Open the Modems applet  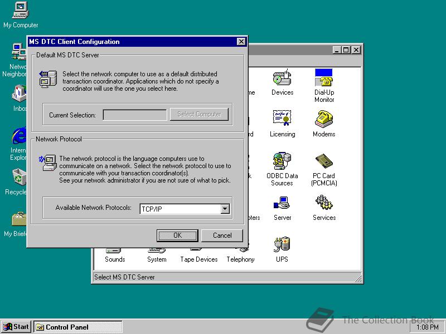click(324, 124)
